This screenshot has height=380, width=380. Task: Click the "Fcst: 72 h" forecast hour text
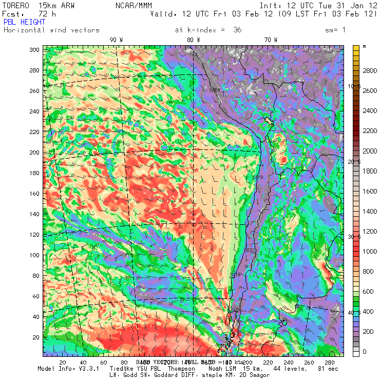click(x=29, y=14)
